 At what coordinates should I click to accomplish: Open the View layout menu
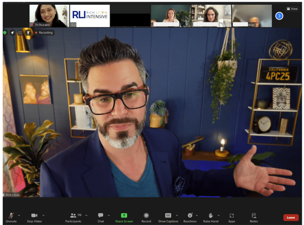(292, 9)
